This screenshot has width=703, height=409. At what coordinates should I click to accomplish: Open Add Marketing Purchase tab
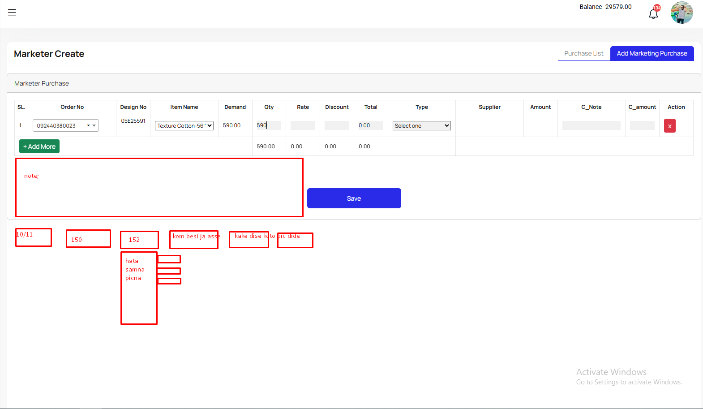pos(652,53)
